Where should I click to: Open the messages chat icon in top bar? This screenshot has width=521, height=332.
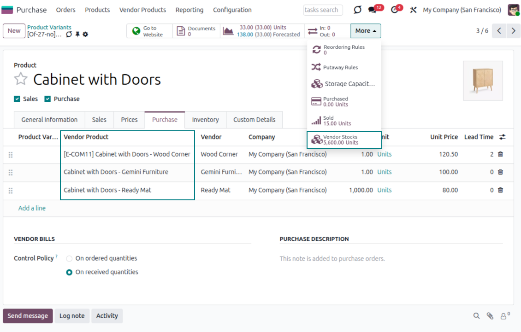point(373,10)
